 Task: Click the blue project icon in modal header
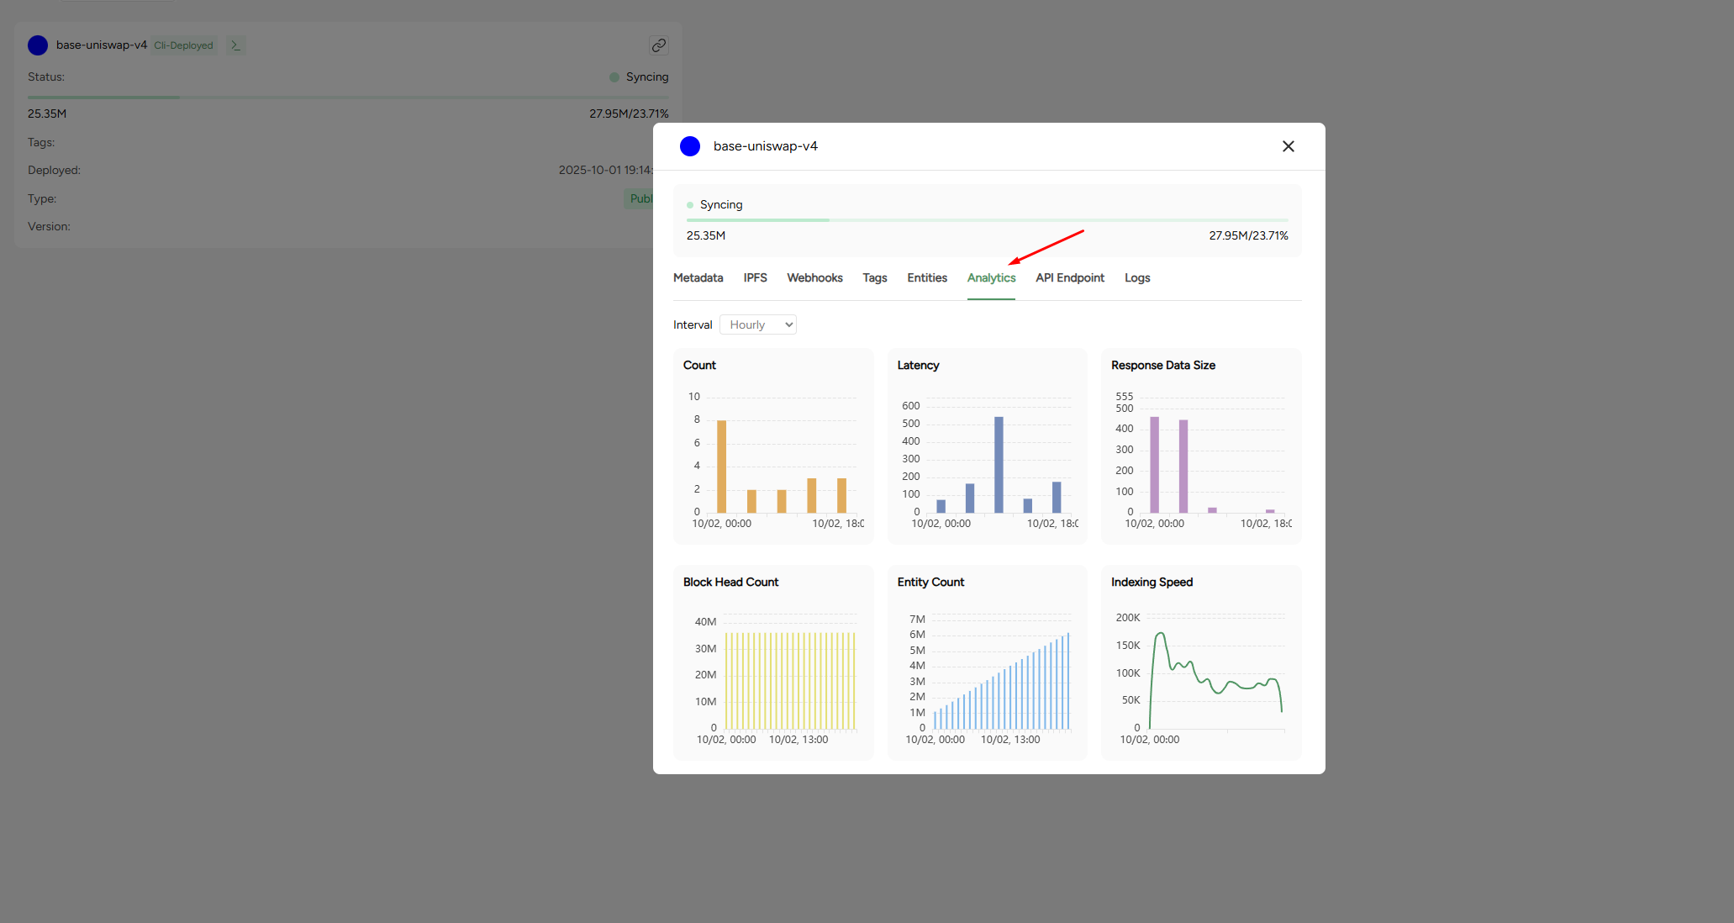pos(690,146)
